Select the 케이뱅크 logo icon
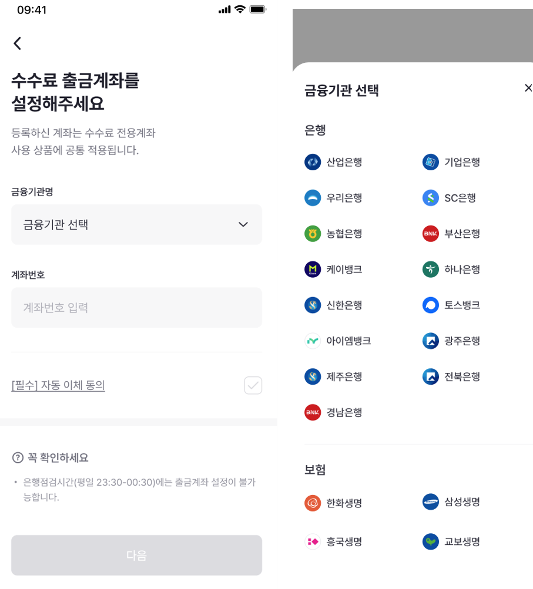The height and width of the screenshot is (589, 533). 313,270
